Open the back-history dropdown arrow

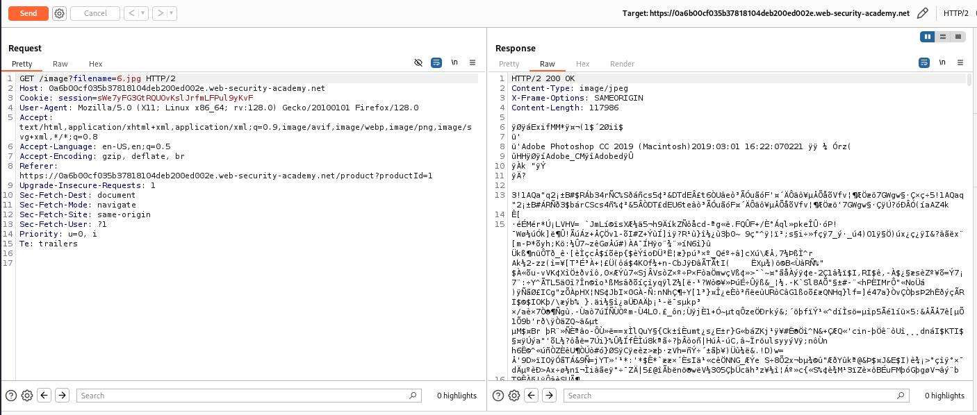coord(143,13)
